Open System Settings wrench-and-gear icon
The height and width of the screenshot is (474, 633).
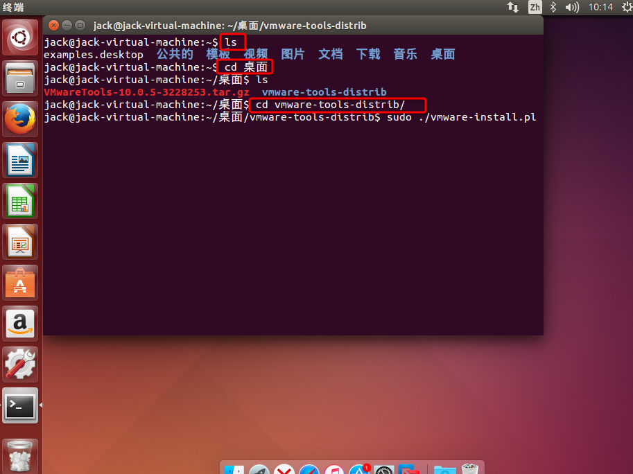pos(20,365)
